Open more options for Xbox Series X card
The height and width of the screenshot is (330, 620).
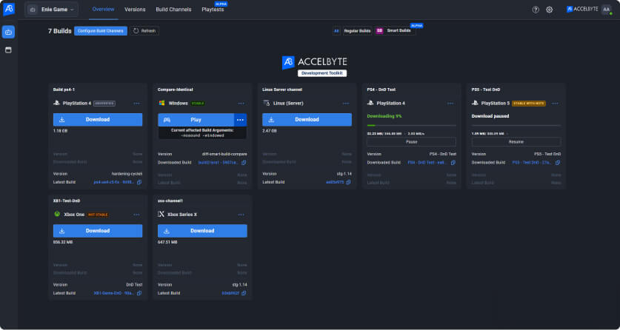241,215
